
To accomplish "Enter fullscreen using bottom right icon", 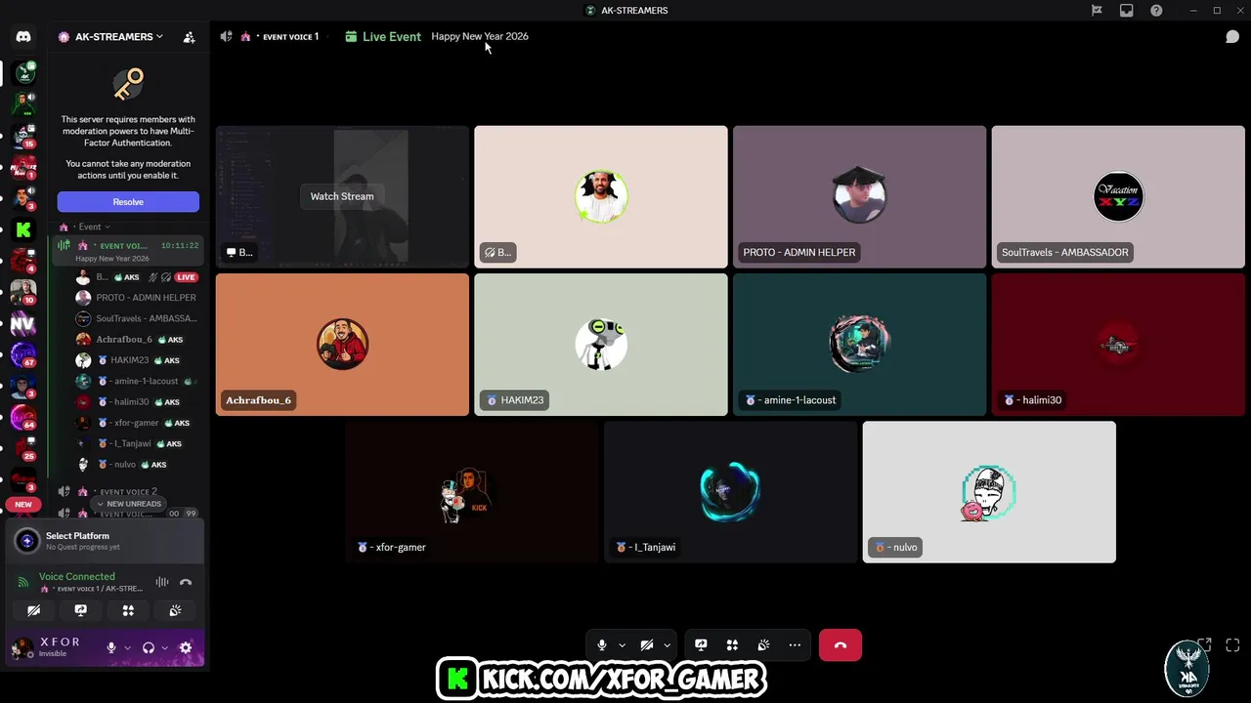I will pos(1232,645).
